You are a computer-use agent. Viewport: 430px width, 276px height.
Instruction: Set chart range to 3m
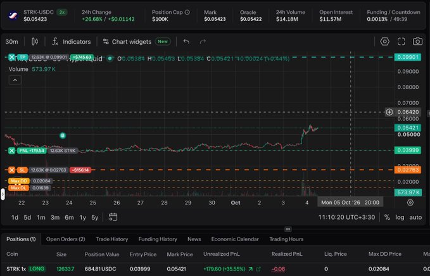pyautogui.click(x=55, y=217)
